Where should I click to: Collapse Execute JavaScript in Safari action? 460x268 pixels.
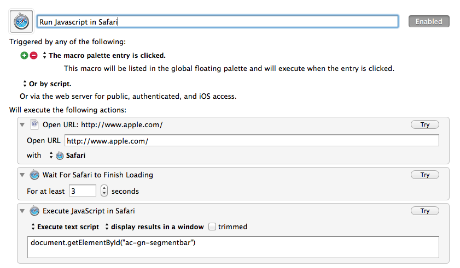(22, 211)
